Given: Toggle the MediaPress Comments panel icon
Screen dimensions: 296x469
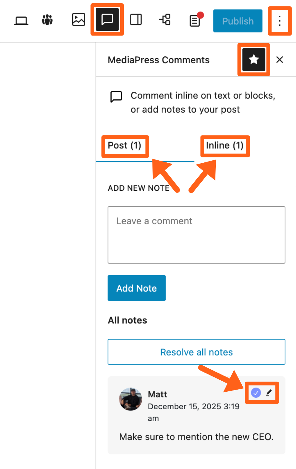Looking at the screenshot, I should [x=107, y=20].
